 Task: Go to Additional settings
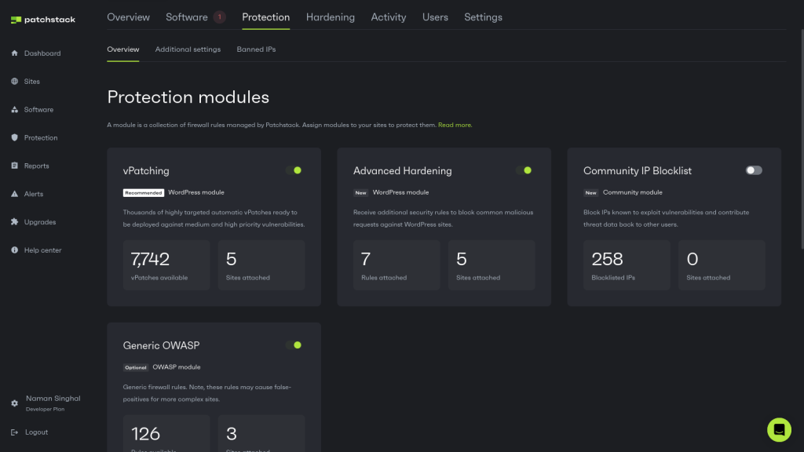[188, 49]
